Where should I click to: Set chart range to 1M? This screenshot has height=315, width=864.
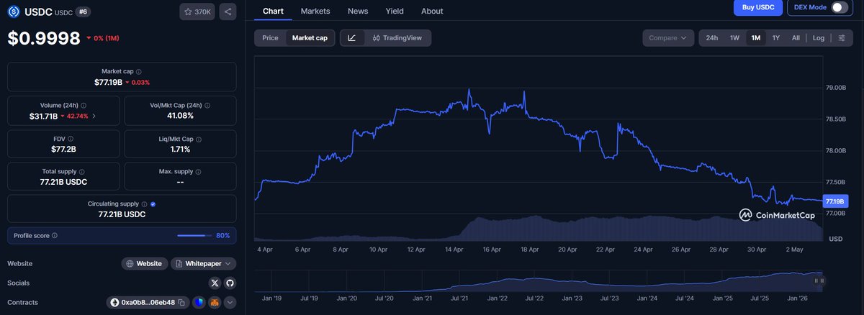click(x=755, y=38)
